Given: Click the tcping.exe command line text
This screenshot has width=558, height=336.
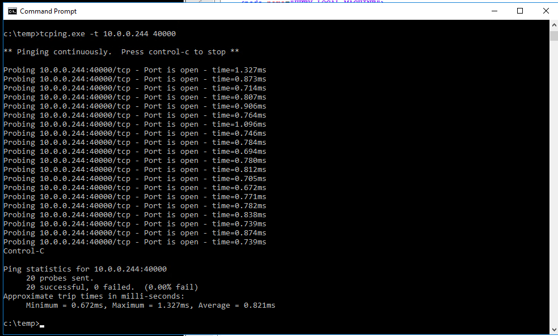Looking at the screenshot, I should click(x=108, y=34).
